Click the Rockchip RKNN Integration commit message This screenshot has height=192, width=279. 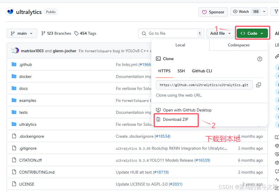[171, 148]
